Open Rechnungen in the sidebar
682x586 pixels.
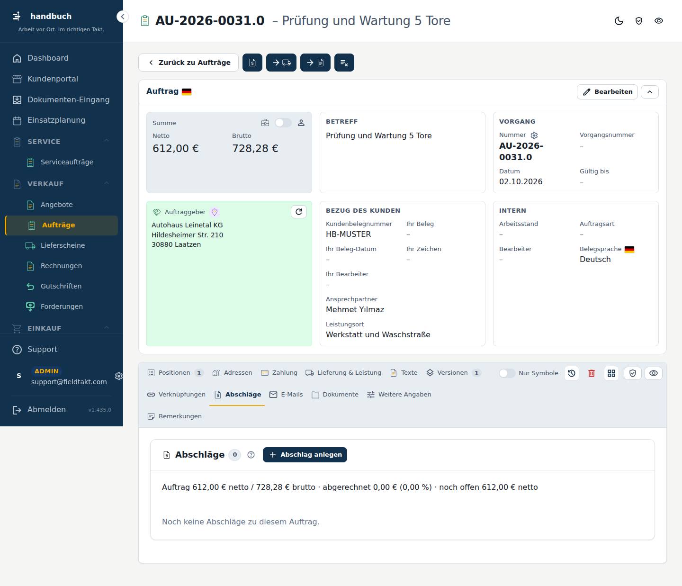click(x=62, y=266)
